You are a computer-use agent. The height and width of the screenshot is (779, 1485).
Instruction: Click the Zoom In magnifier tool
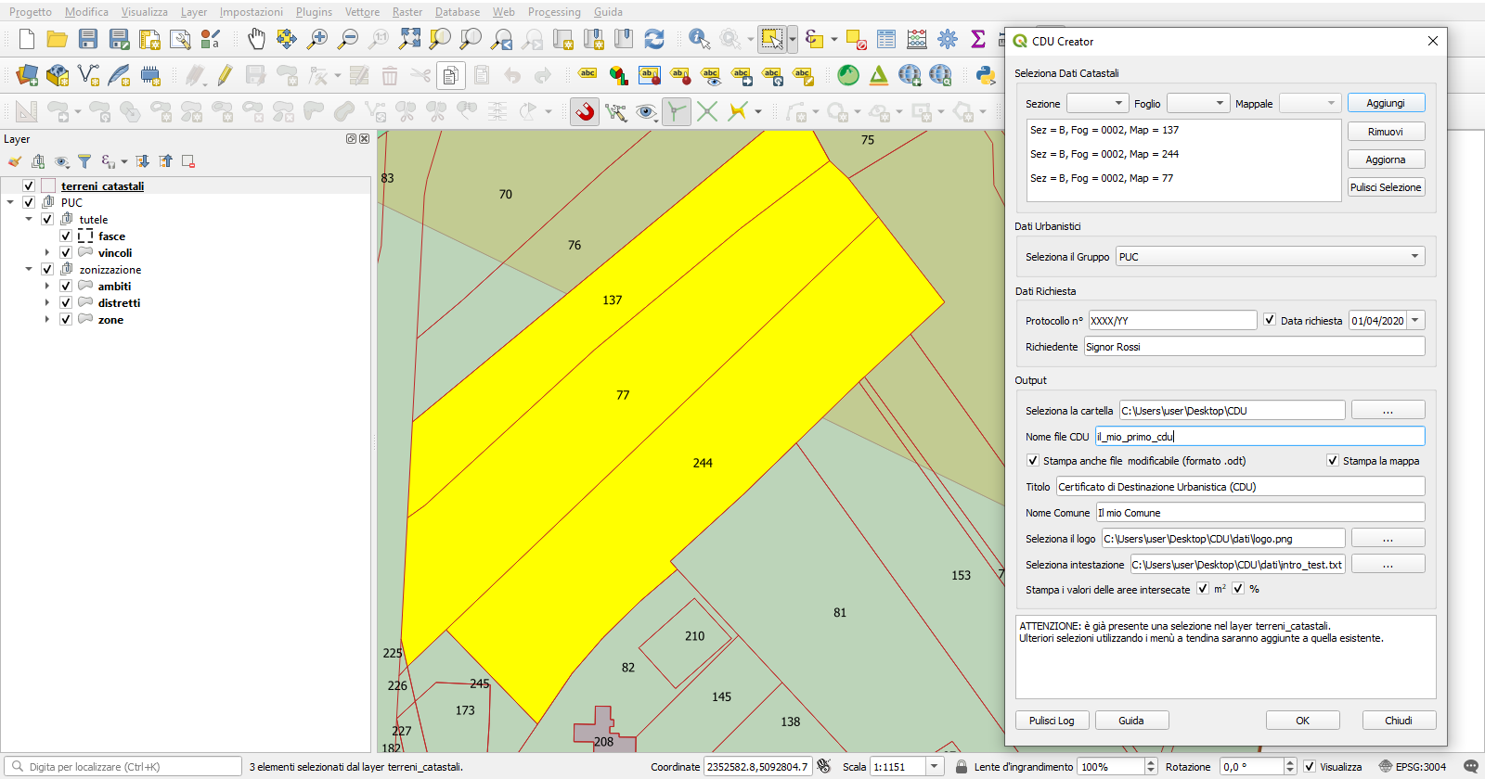tap(317, 39)
